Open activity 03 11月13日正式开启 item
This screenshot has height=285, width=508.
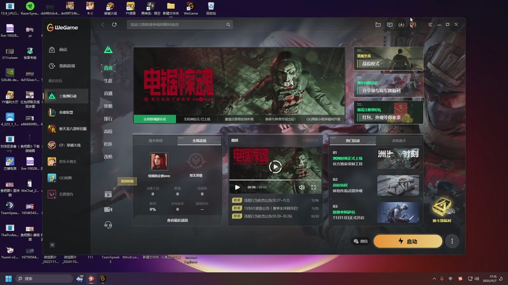coord(376,212)
